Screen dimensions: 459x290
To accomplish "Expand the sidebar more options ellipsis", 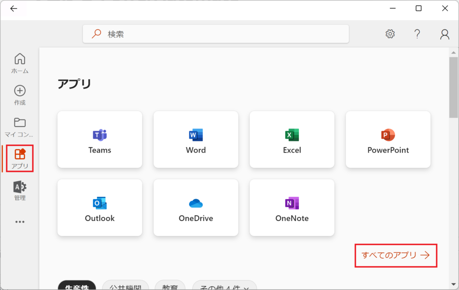I will (x=20, y=222).
